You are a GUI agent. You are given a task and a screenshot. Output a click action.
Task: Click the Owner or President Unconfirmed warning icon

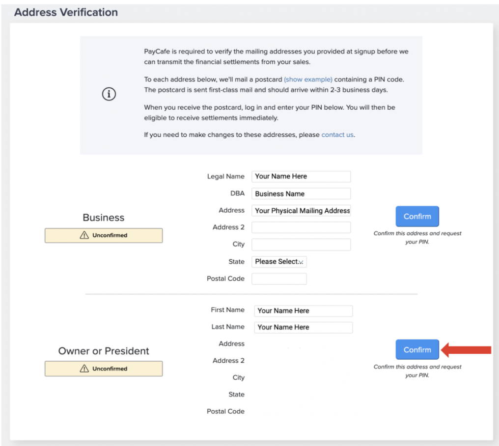84,369
